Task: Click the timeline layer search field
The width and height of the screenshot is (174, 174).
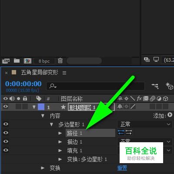Action: (95, 86)
